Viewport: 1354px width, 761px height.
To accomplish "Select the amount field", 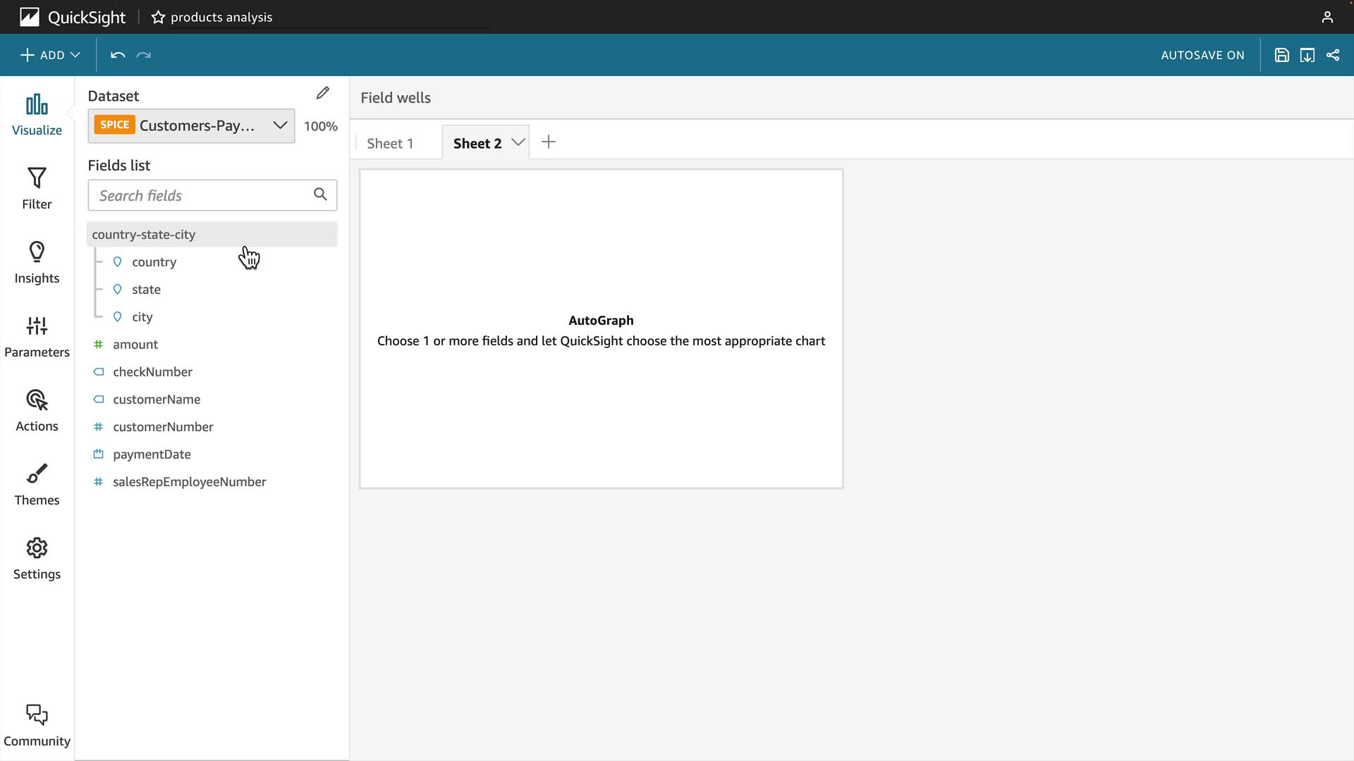I will point(135,345).
